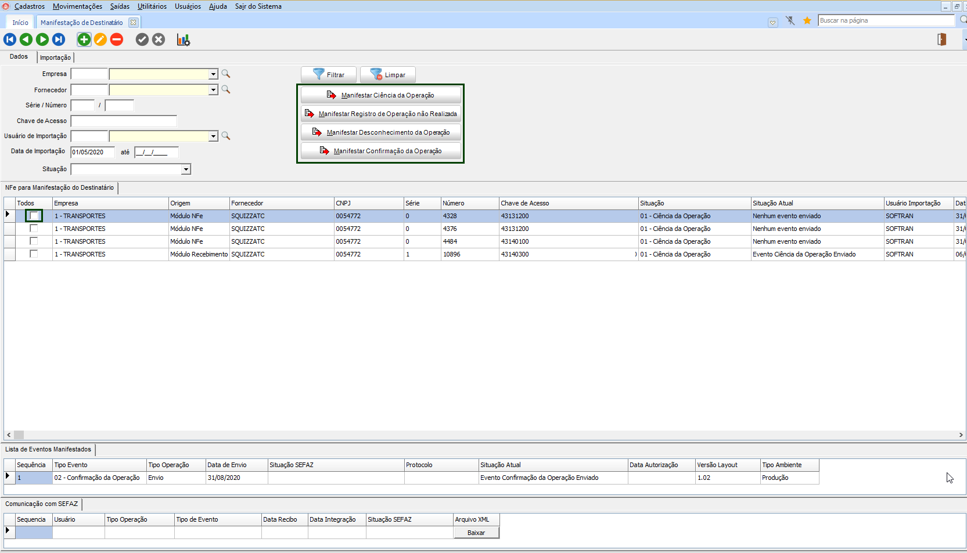The height and width of the screenshot is (553, 967).
Task: Click the Baixar button under Arquivo XML
Action: (x=476, y=533)
